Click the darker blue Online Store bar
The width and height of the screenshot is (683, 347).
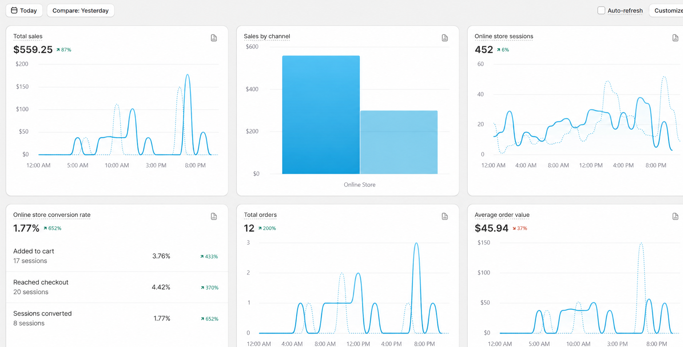click(x=321, y=115)
